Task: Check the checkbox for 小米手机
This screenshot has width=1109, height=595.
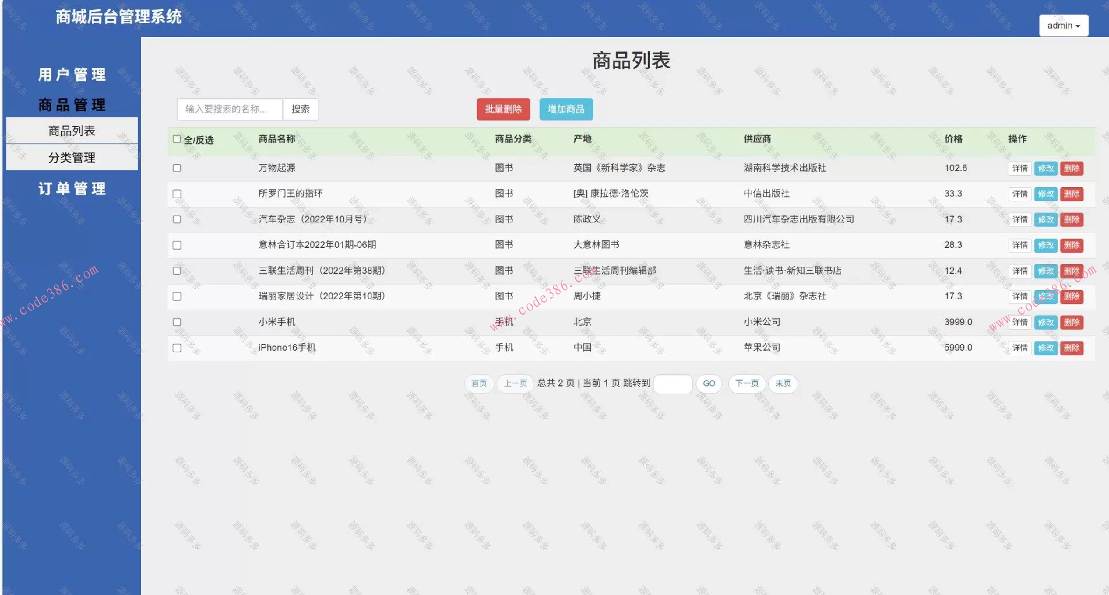Action: pyautogui.click(x=177, y=322)
